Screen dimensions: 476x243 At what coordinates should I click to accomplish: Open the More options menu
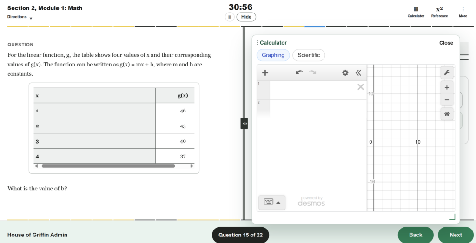[463, 12]
